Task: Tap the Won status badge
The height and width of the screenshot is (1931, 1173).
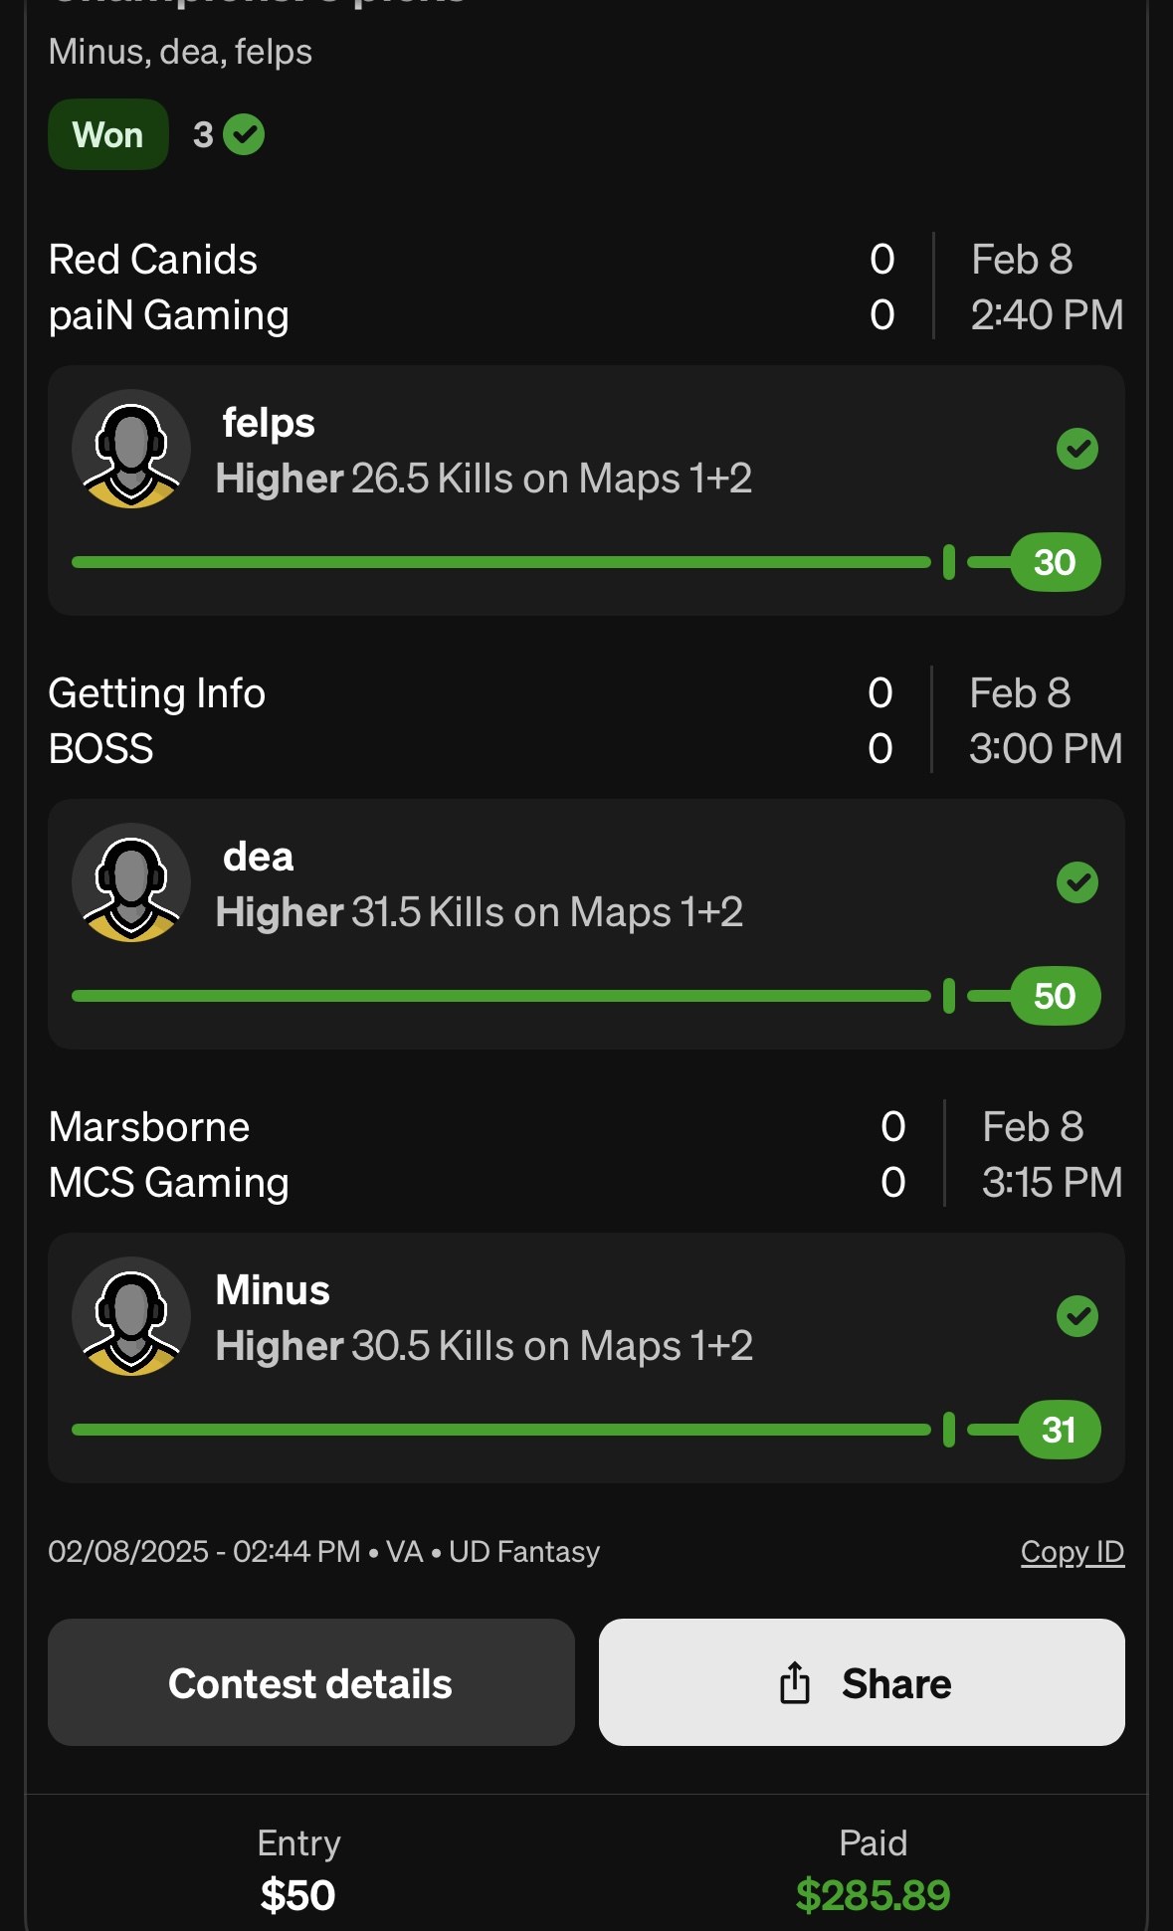Action: click(x=108, y=134)
